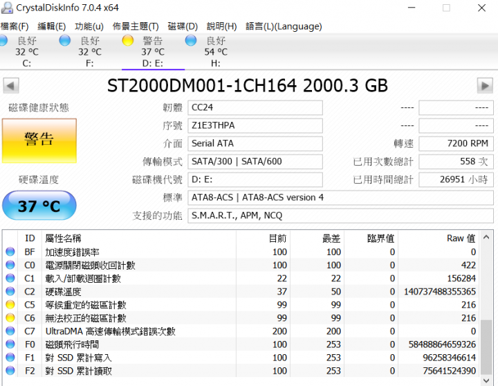Open the 語言(L)(Language) menu
This screenshot has width=498, height=386.
coord(284,26)
